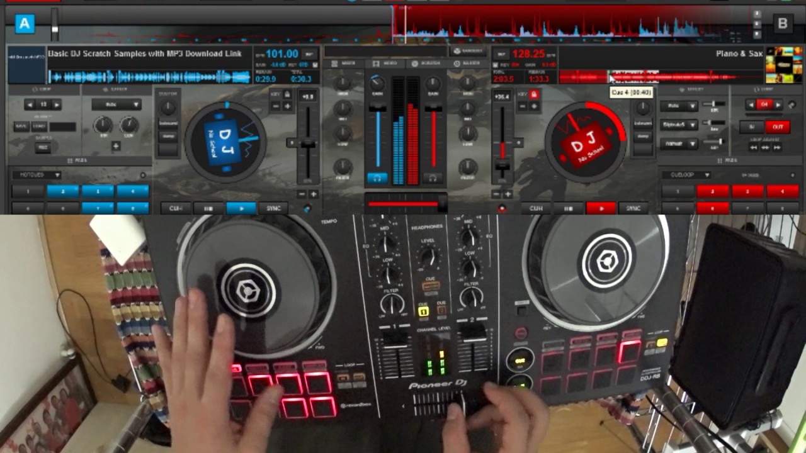Screen dimensions: 806x453
Task: Open first right deck effect dropdown
Action: (679, 106)
